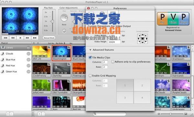
Task: Click loop icon on PurpleClouds thumbnail
Action: [x=189, y=81]
